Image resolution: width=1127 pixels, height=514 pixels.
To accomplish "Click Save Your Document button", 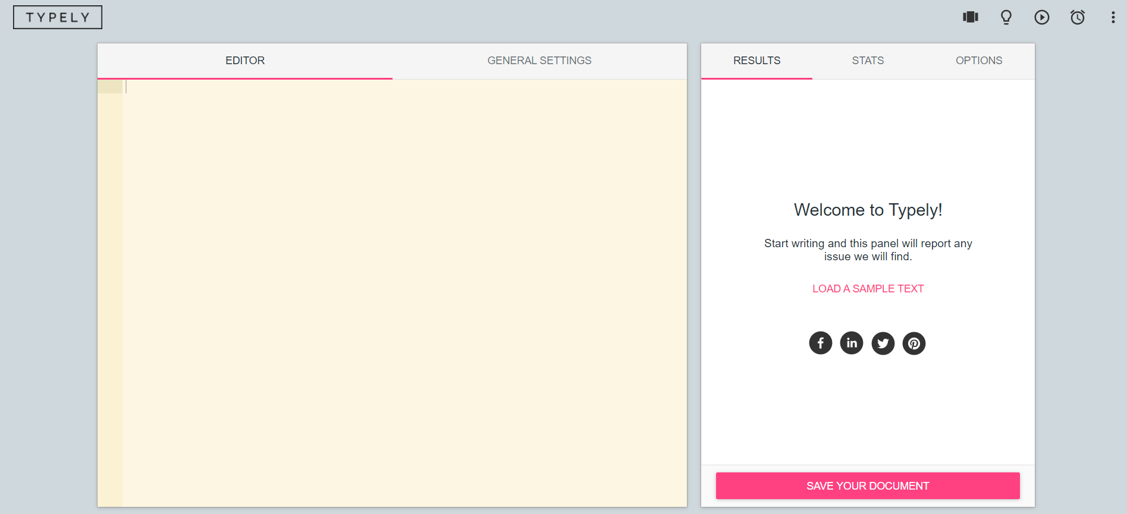I will [x=868, y=486].
